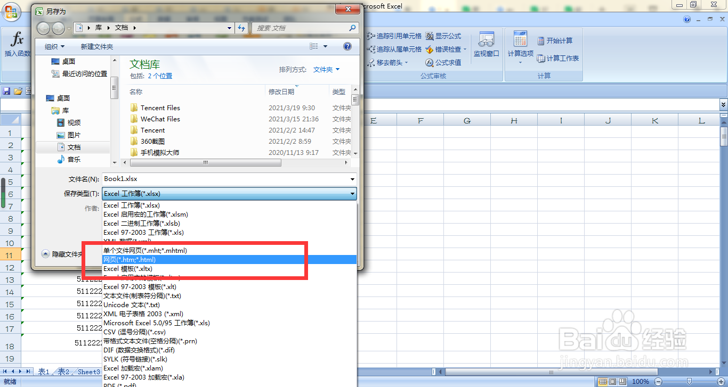Select 视频 in the navigation tree

pos(69,123)
